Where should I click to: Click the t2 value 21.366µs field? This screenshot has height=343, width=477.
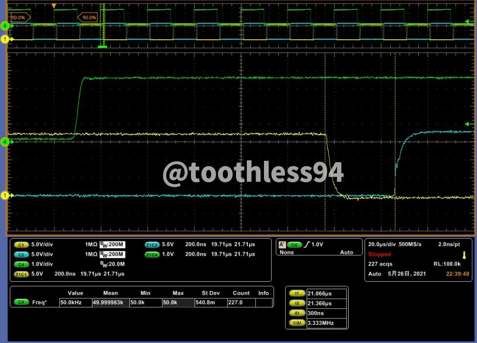tap(327, 303)
